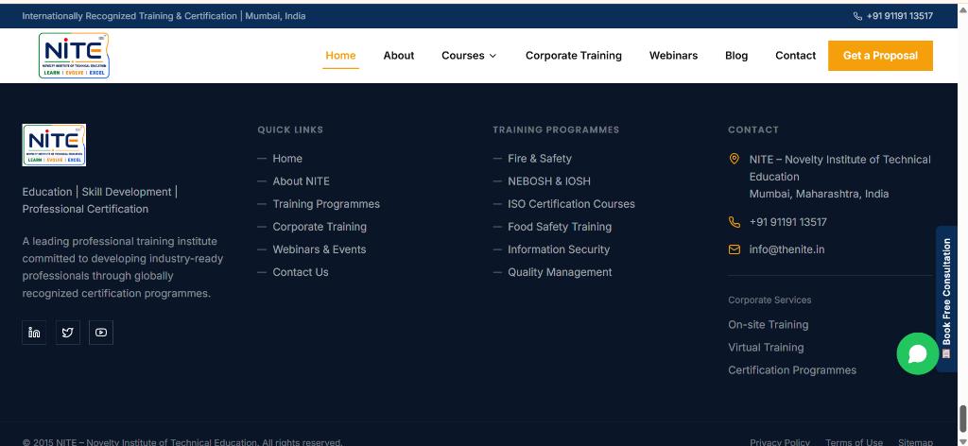Open the Quality Management link

(x=560, y=273)
